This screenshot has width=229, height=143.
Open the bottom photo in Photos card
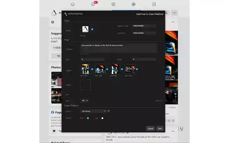point(57,95)
